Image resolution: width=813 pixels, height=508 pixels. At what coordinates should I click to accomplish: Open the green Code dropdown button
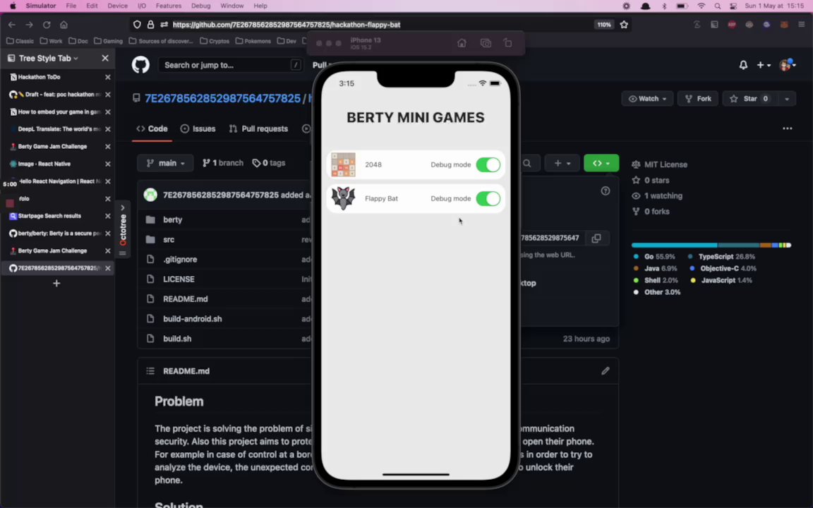(601, 163)
